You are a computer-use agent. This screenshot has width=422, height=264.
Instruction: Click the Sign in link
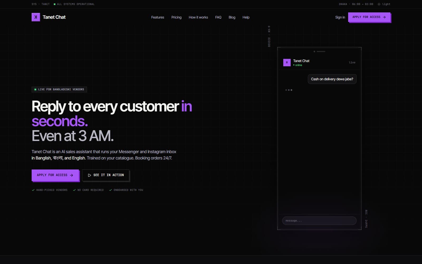340,17
